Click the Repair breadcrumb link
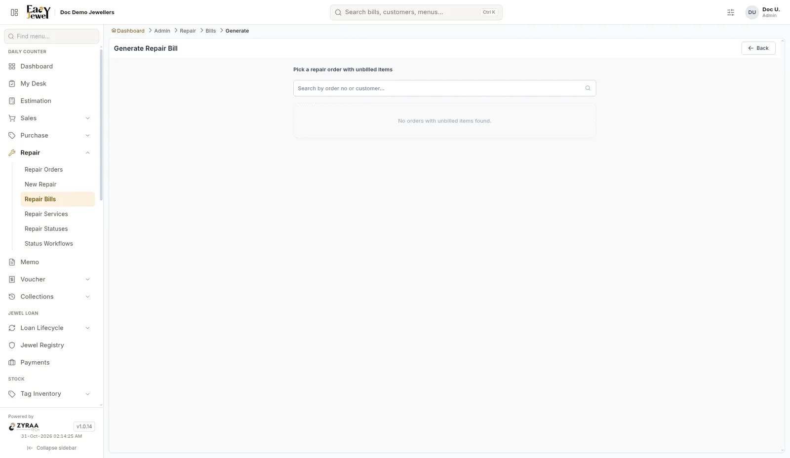790x458 pixels. coord(188,31)
